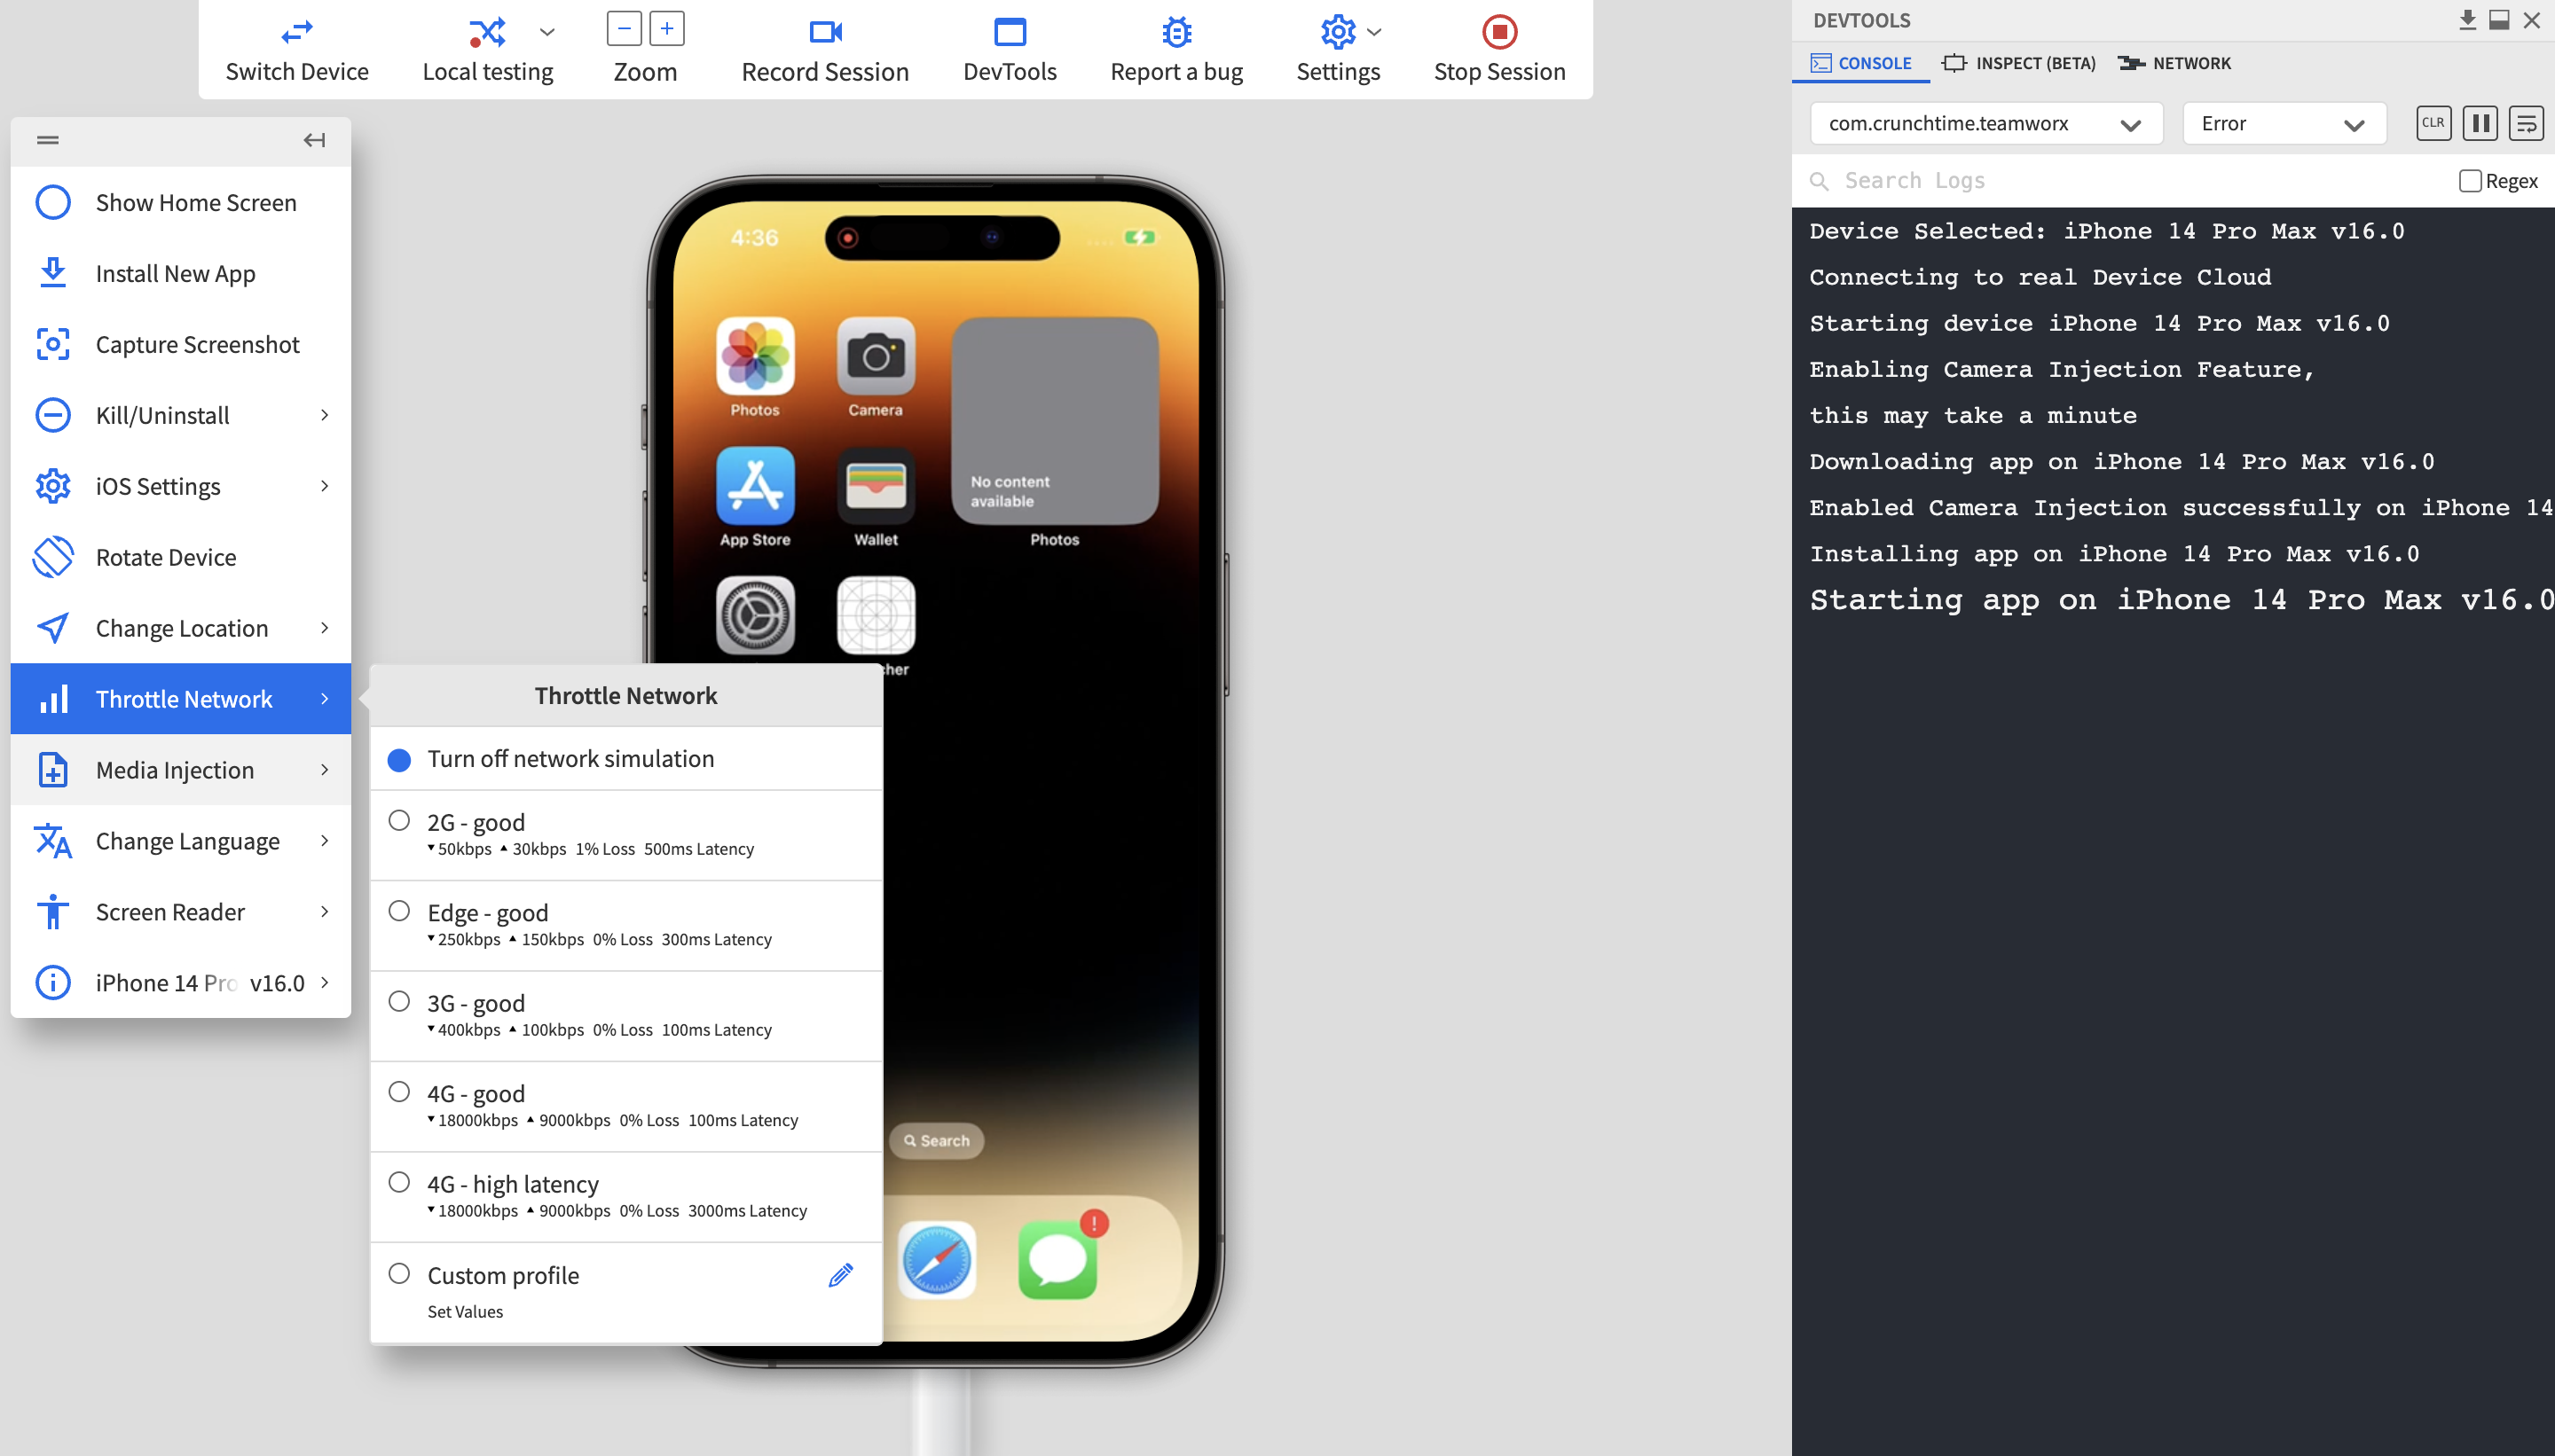Open Report a Bug tool
2555x1456 pixels.
pos(1175,47)
